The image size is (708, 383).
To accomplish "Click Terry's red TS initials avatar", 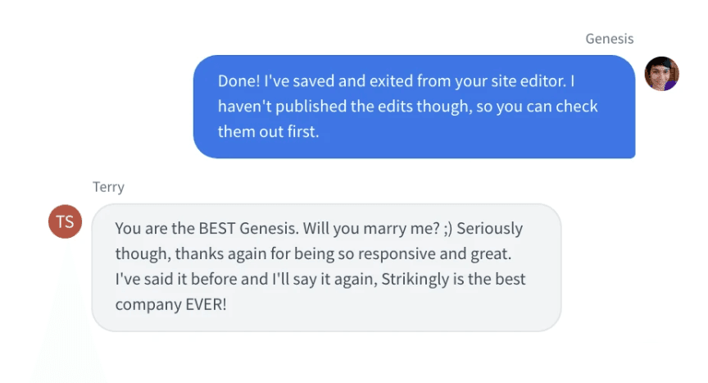I will [x=66, y=221].
